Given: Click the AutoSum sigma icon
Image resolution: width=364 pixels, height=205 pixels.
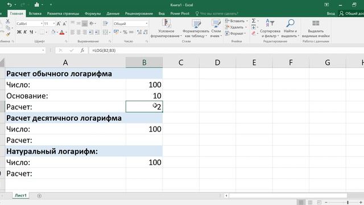Looking at the screenshot, I should click(254, 21).
